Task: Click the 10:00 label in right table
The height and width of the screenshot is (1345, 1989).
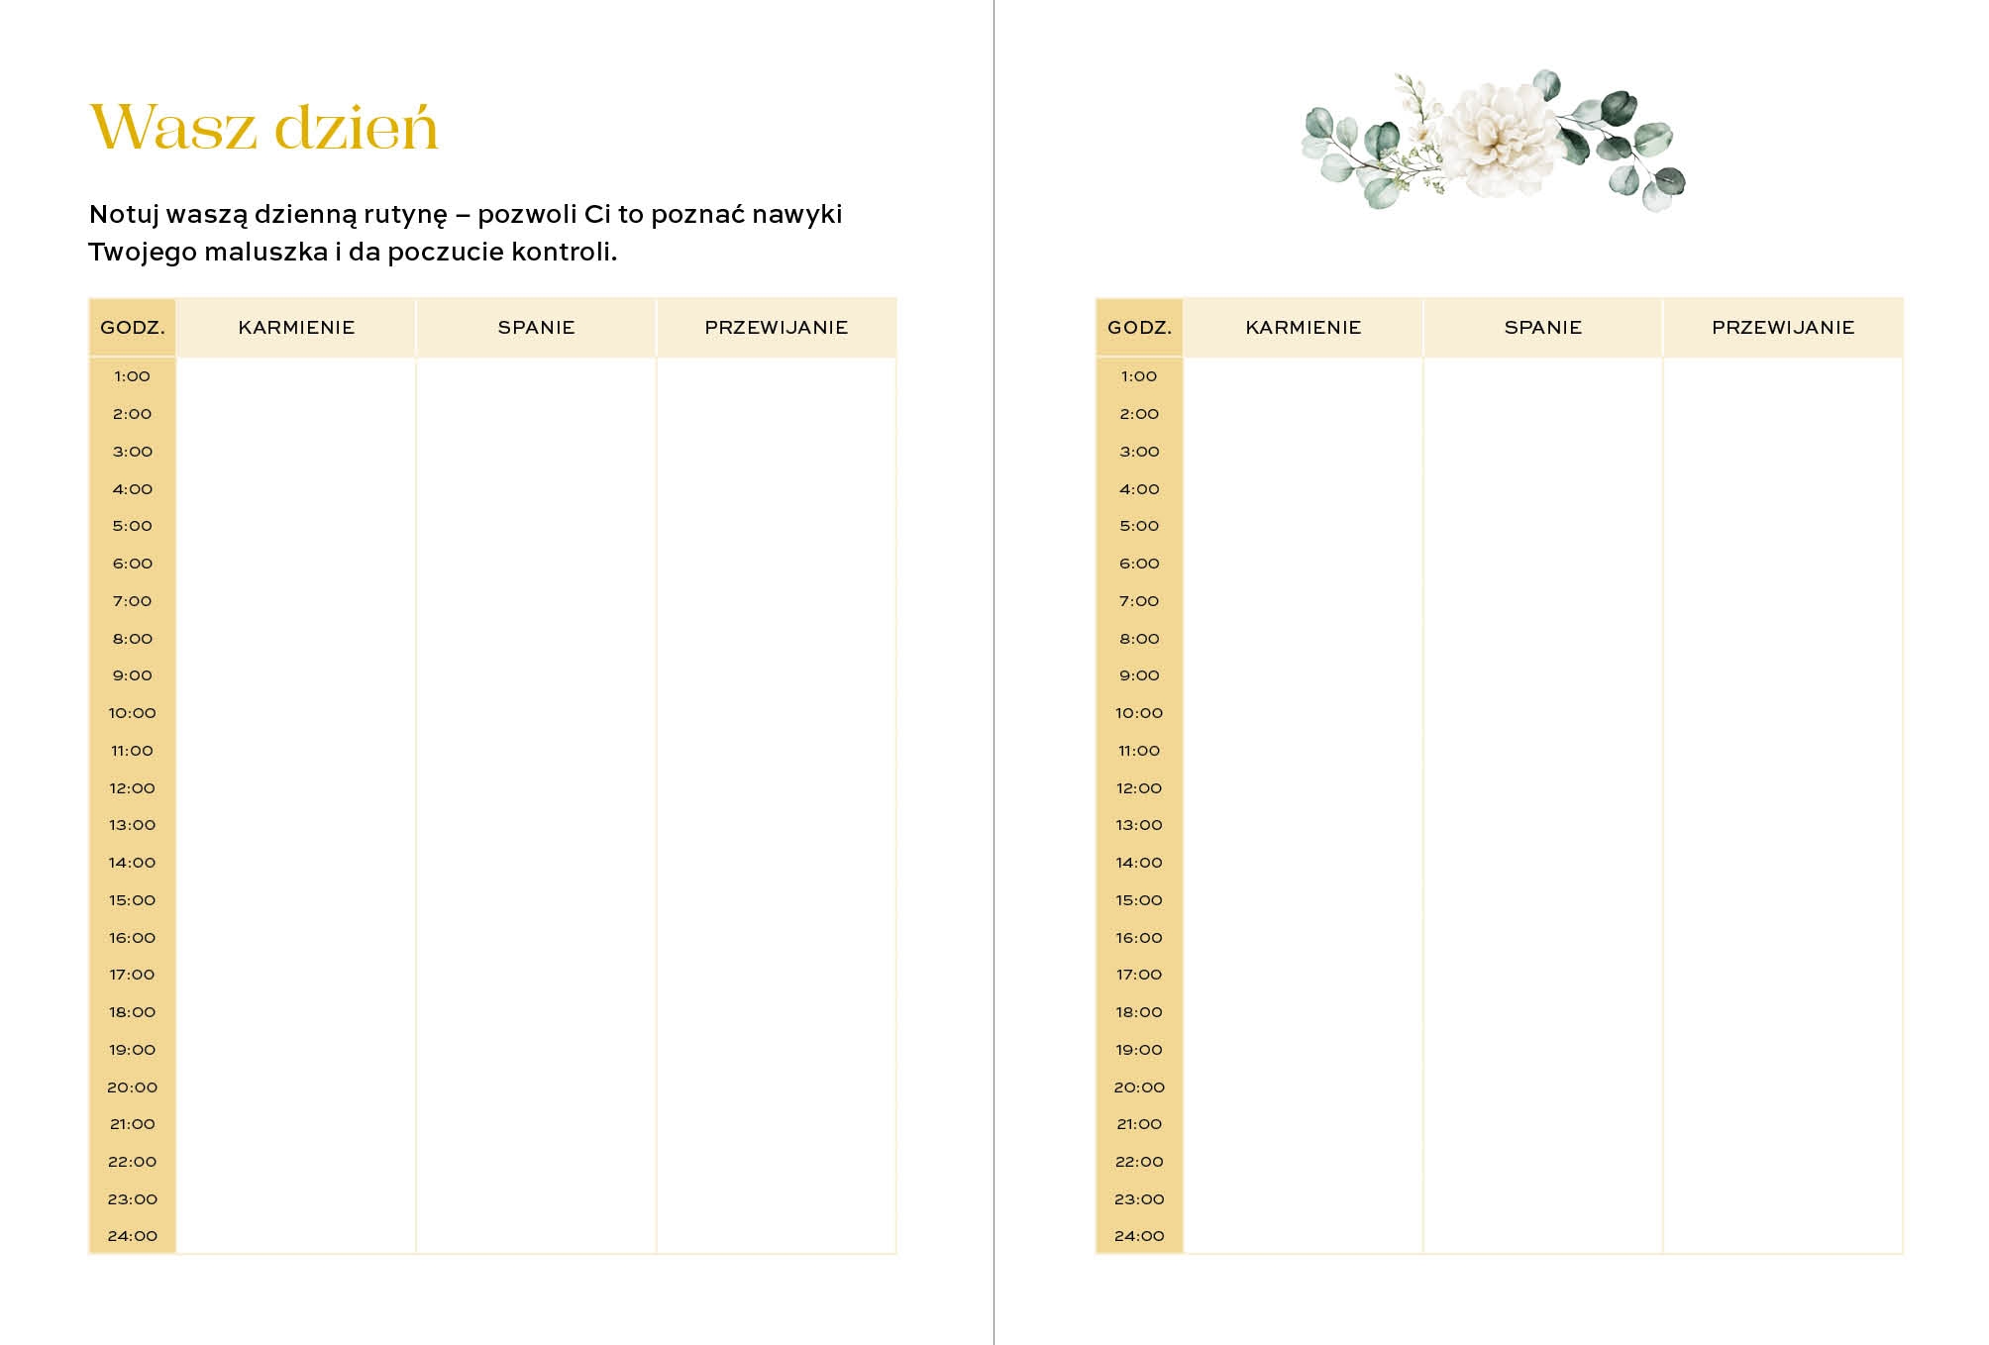Action: (1139, 713)
